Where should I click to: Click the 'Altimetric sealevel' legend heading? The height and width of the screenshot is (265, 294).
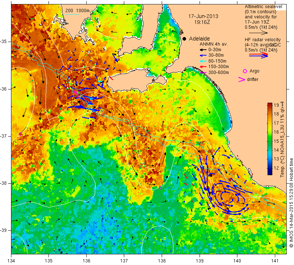(263, 7)
